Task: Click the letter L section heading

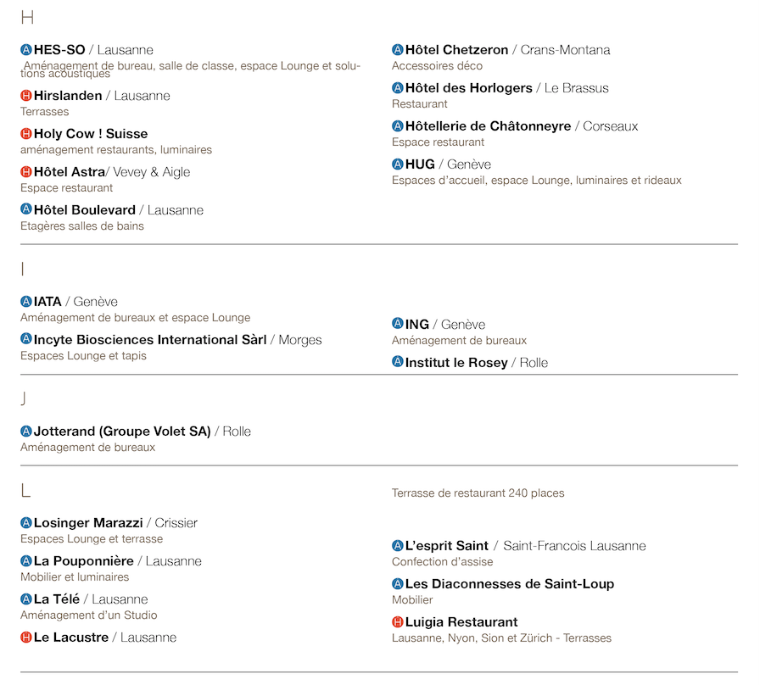Action: coord(25,490)
